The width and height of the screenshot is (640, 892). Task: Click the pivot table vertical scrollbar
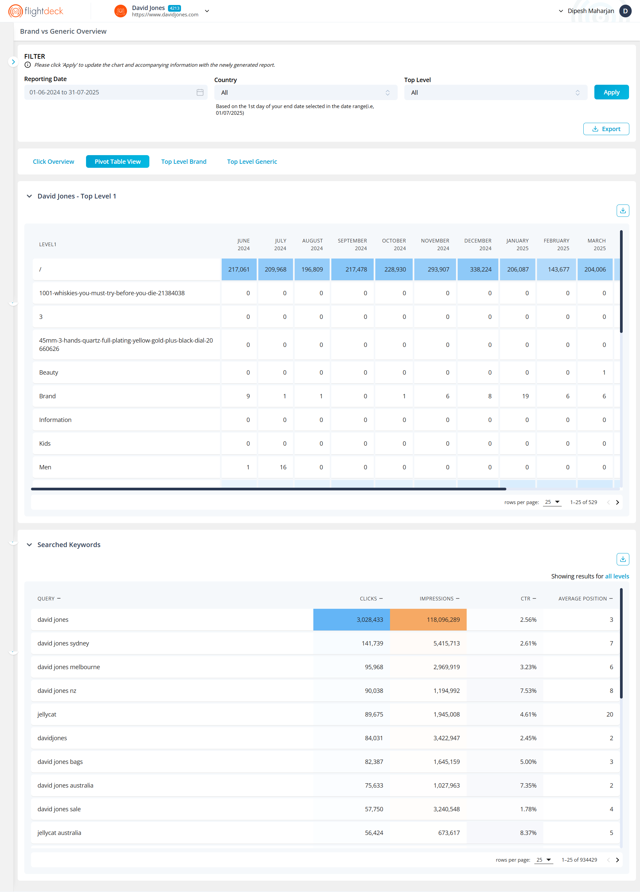(x=621, y=282)
